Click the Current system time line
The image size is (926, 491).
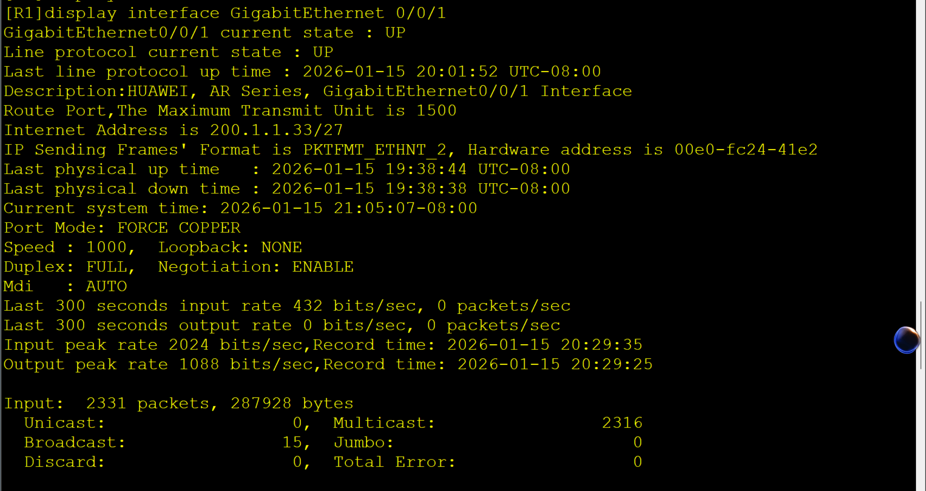coord(240,208)
